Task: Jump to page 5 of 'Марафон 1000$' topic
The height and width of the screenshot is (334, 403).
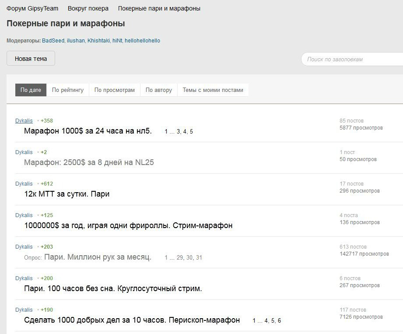Action: coord(191,132)
